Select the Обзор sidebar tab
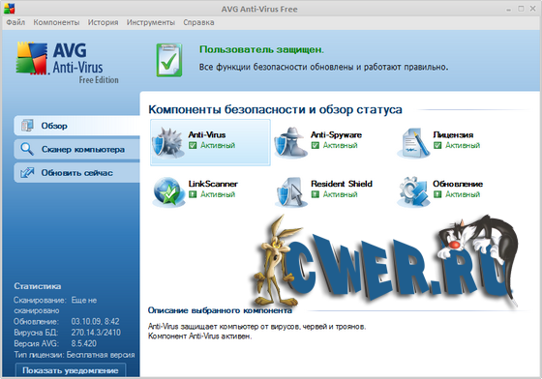 tap(76, 126)
